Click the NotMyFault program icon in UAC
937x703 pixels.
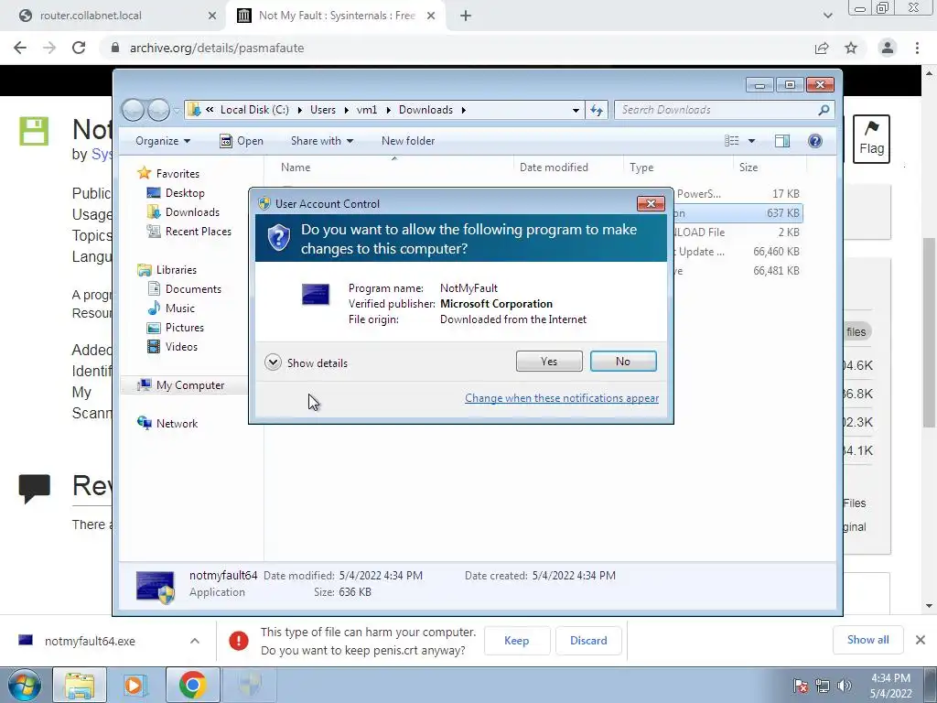tap(316, 294)
